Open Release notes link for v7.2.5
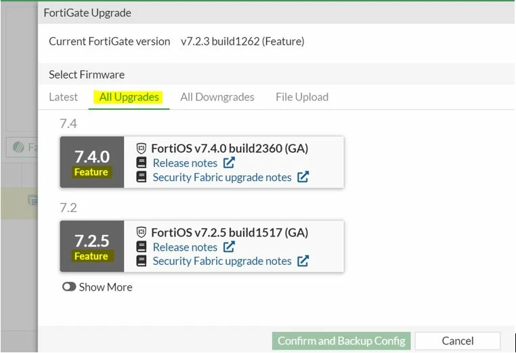This screenshot has width=516, height=353. point(185,247)
